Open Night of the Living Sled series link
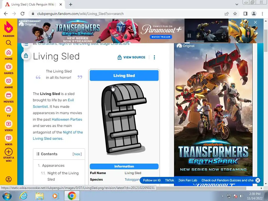The height and width of the screenshot is (201, 268). coord(58,135)
